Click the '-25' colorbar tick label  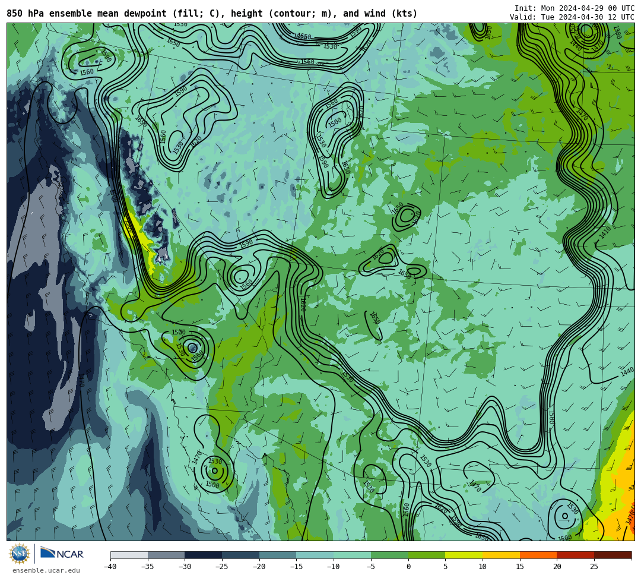(222, 567)
